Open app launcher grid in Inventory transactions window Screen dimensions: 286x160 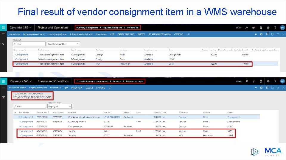(x=4, y=81)
